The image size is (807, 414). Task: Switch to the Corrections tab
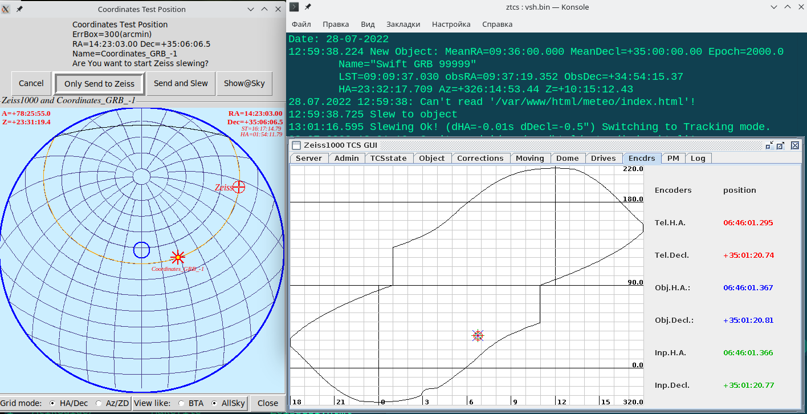(480, 158)
